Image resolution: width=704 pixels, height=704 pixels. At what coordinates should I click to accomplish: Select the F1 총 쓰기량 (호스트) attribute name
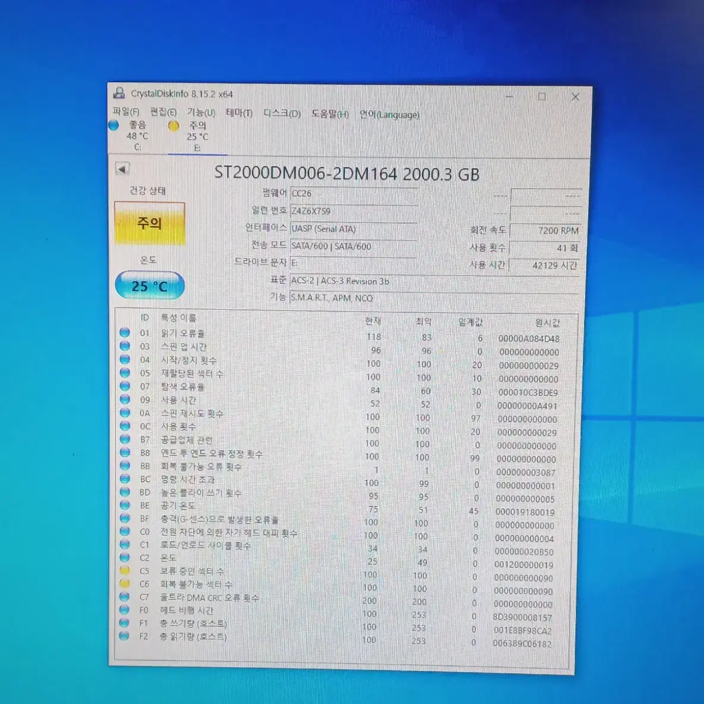click(x=193, y=624)
